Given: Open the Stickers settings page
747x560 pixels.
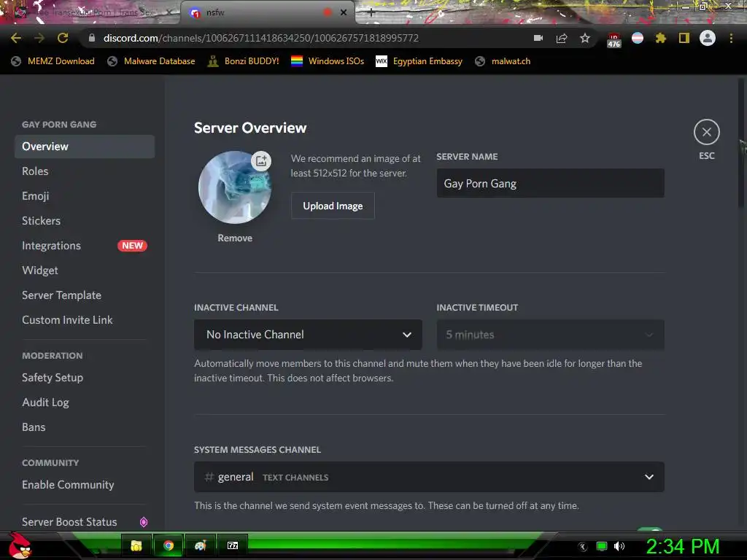Looking at the screenshot, I should coord(85,220).
